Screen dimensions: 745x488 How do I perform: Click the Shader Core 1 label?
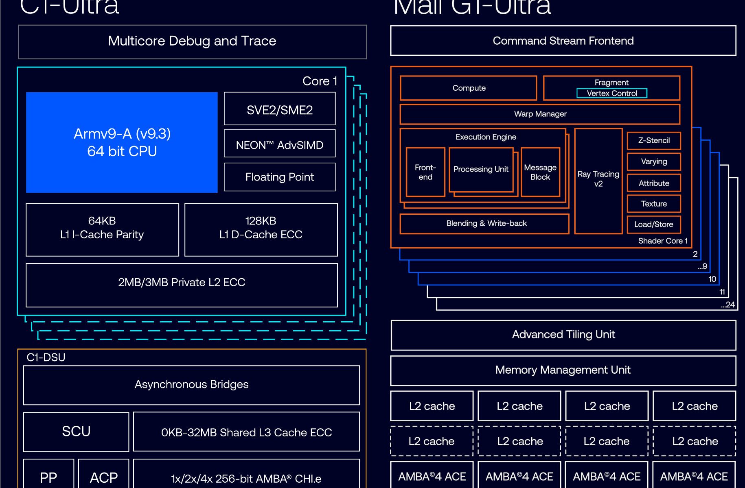pyautogui.click(x=663, y=241)
